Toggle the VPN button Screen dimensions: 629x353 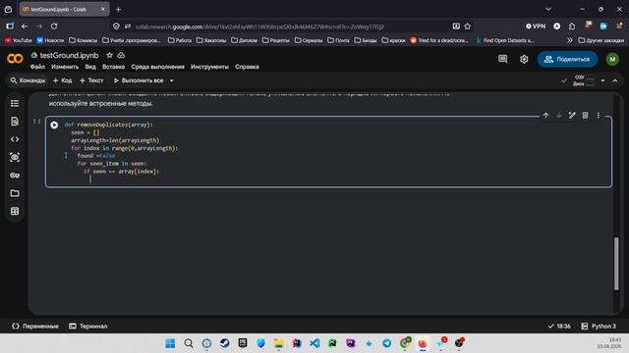pos(536,26)
